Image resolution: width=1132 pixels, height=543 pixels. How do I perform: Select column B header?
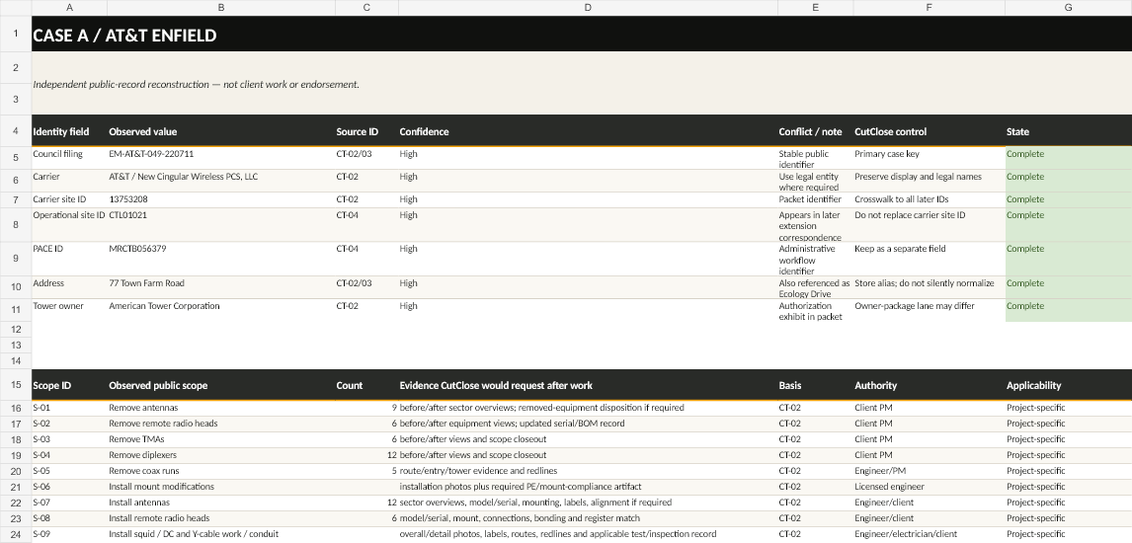(x=221, y=7)
